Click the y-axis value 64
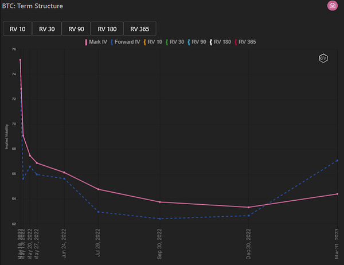 (x=14, y=198)
